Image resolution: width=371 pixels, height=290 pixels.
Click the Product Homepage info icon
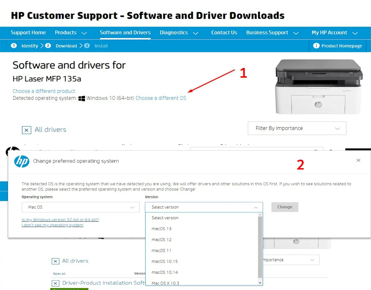coord(316,46)
